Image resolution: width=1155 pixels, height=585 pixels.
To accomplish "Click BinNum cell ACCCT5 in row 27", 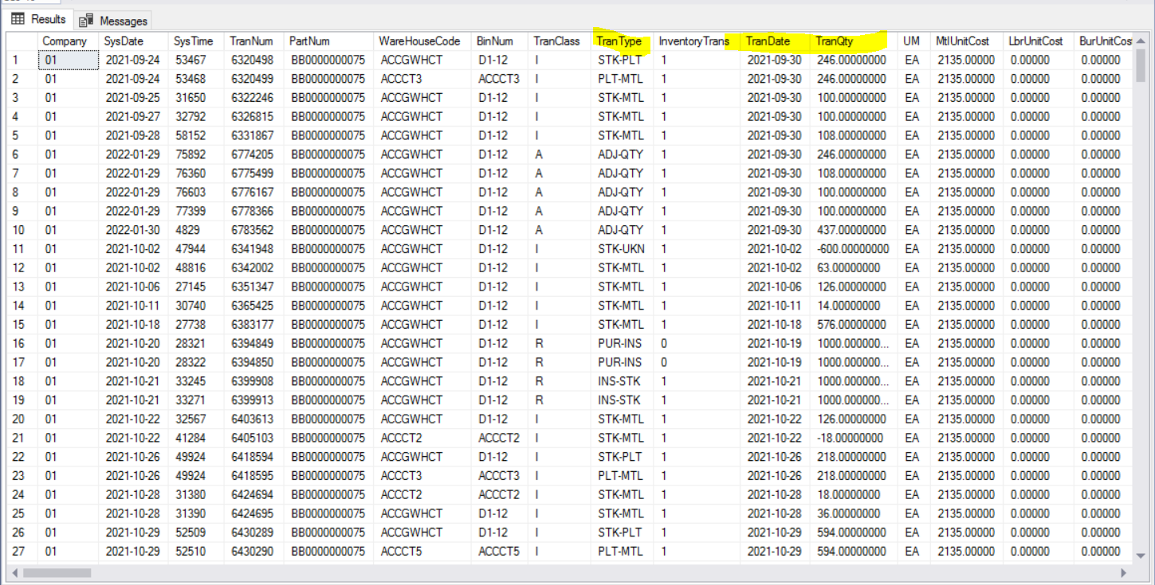I will [x=499, y=552].
